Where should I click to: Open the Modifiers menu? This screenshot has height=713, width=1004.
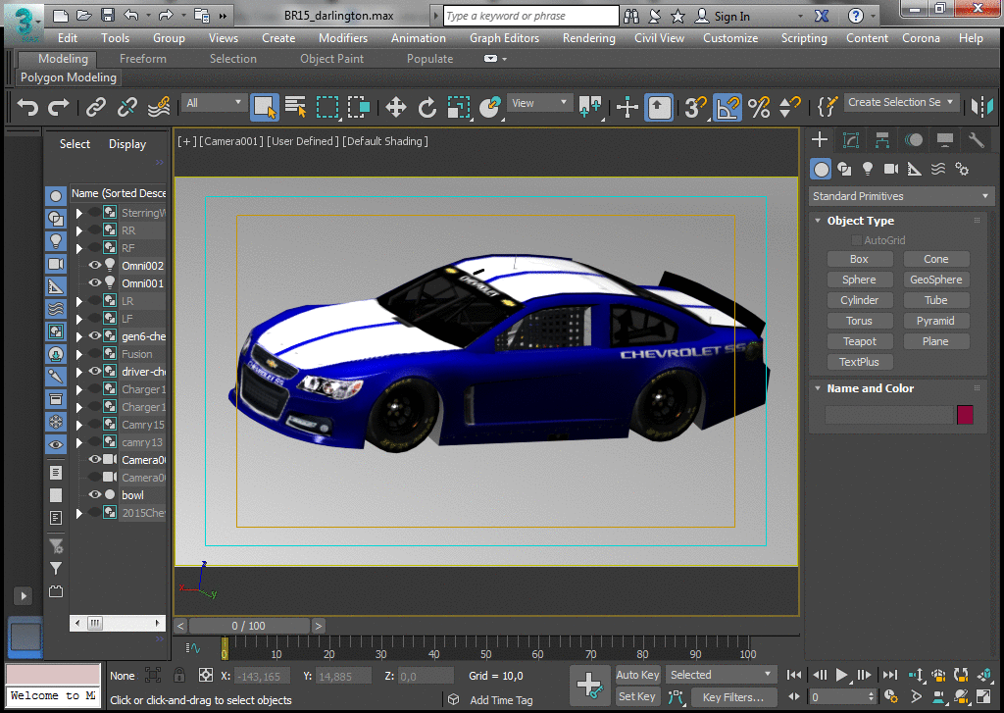pyautogui.click(x=343, y=38)
